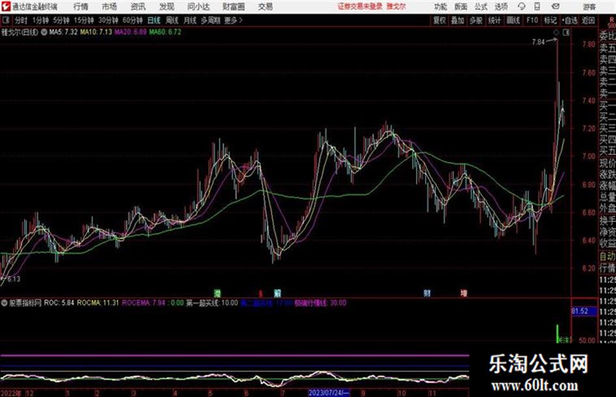Click the MA20 purple indicator value

130,32
